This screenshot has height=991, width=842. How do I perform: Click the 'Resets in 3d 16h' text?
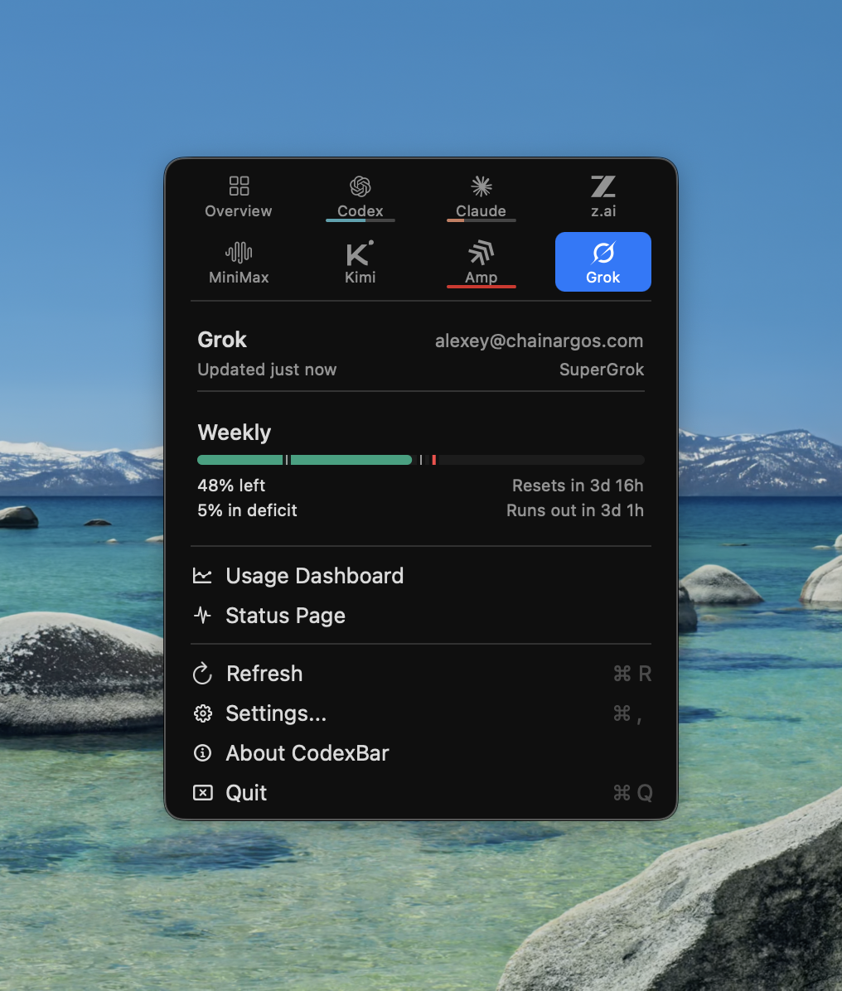click(578, 486)
